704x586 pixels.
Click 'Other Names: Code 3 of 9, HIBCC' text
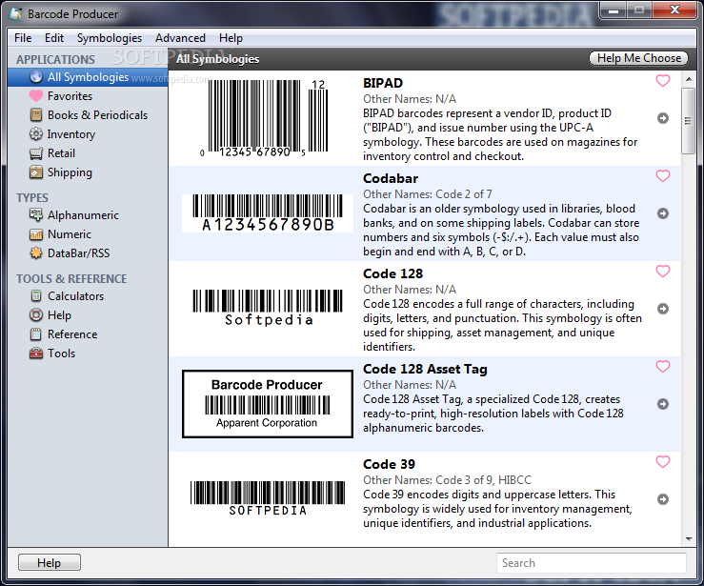point(447,480)
